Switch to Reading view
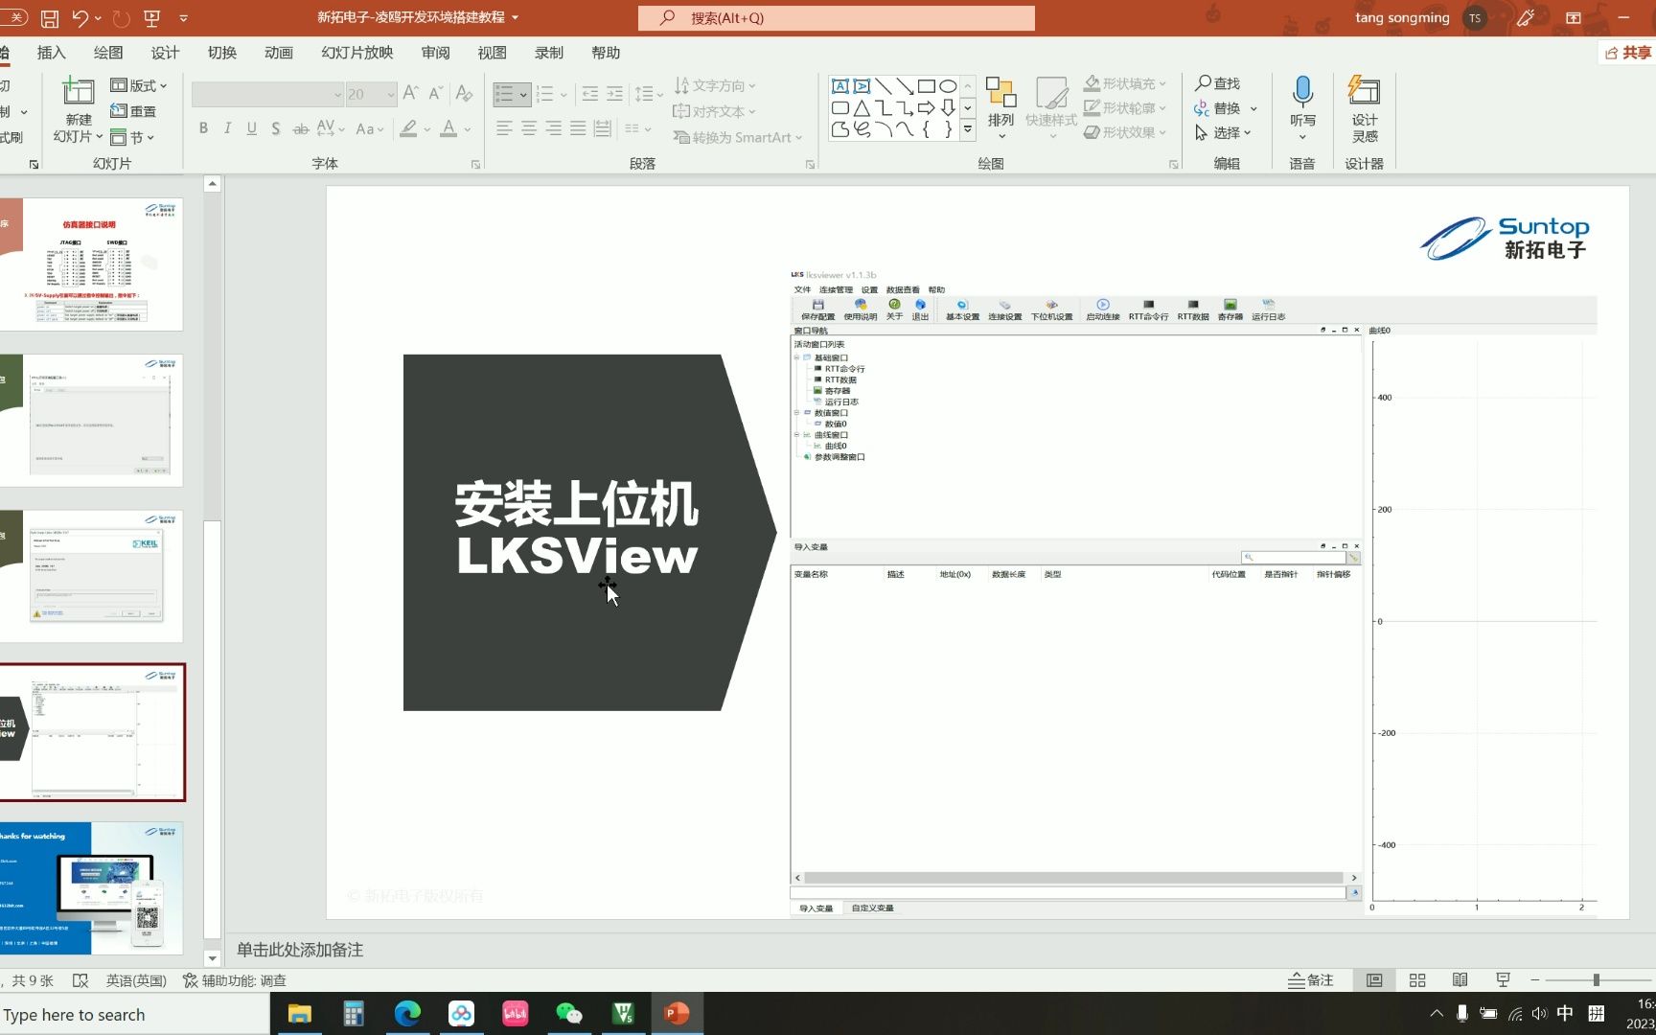The height and width of the screenshot is (1035, 1656). tap(1460, 979)
